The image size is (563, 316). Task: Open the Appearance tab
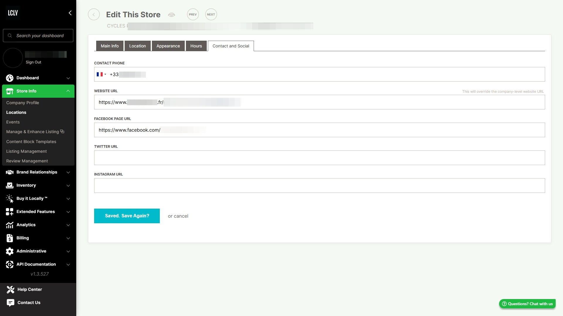(168, 46)
